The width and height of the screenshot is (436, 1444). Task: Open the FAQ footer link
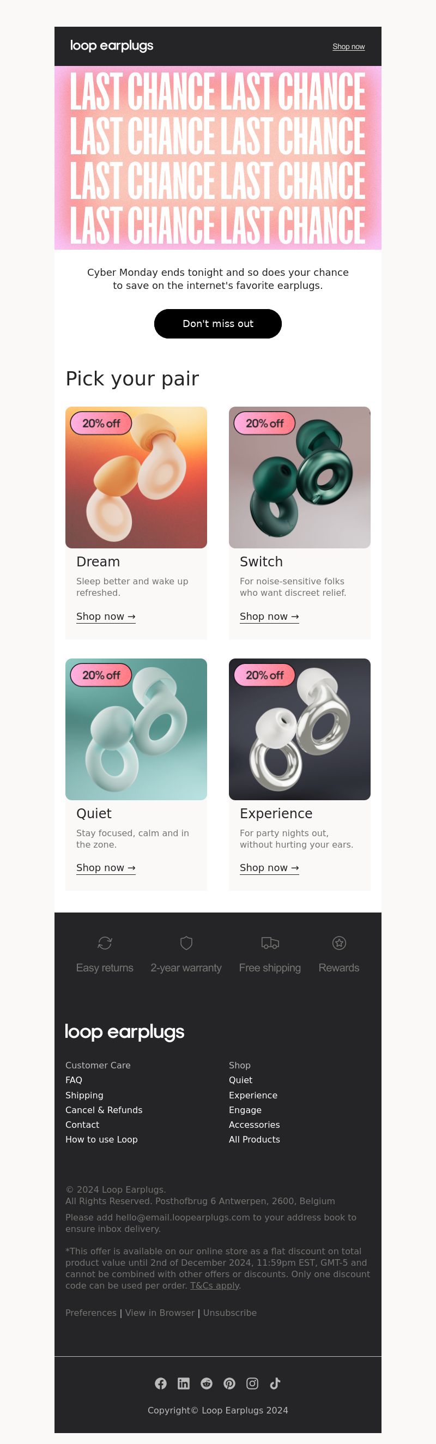coord(74,1080)
